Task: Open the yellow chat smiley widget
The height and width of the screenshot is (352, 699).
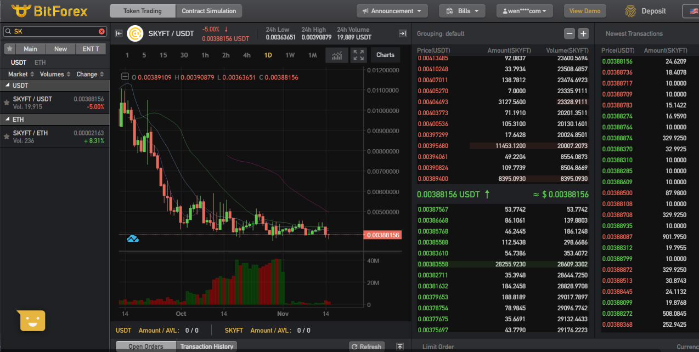Action: pyautogui.click(x=32, y=321)
